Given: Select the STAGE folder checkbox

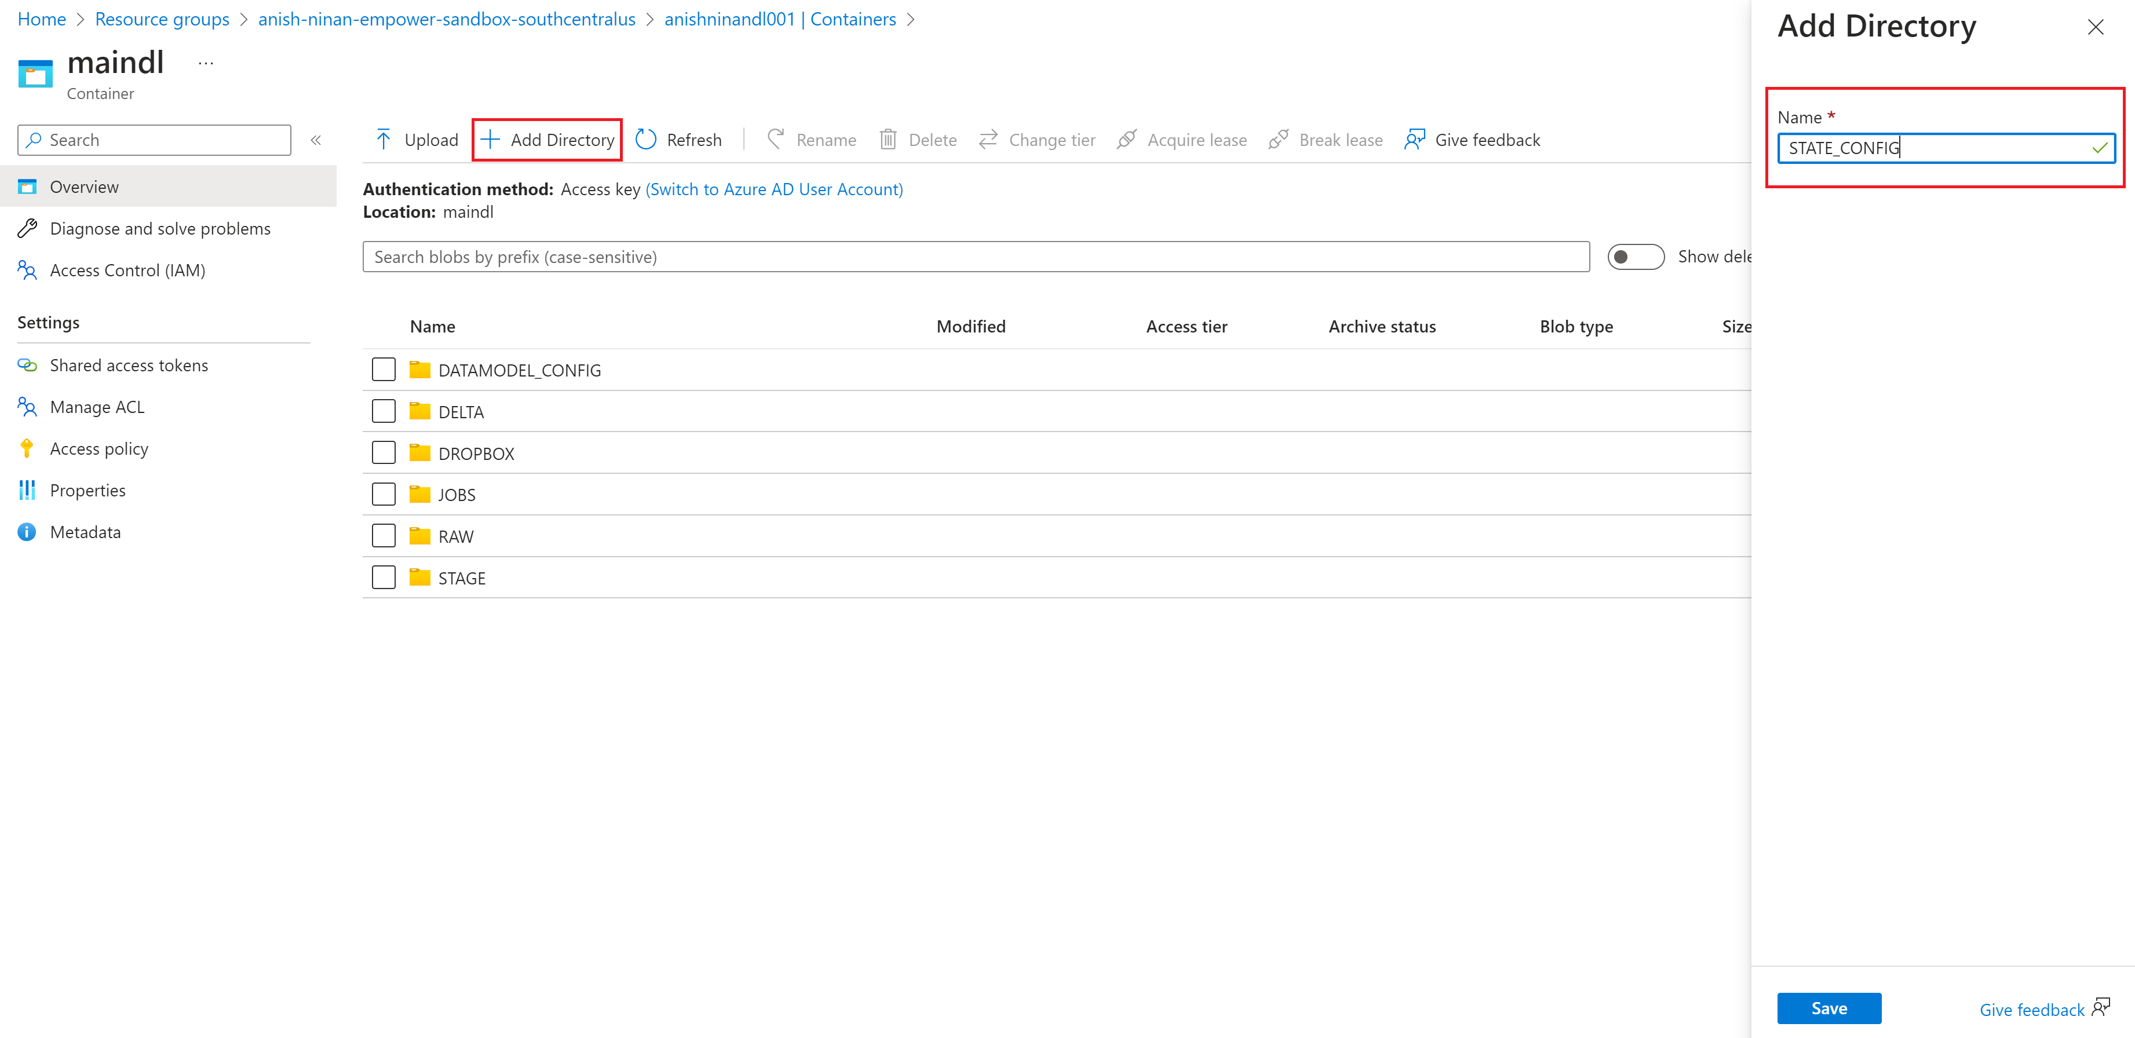Looking at the screenshot, I should [384, 576].
